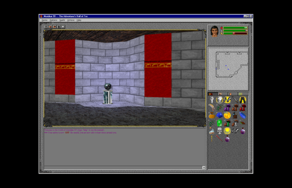
Task: Select the red wand in inventory
Action: [219, 138]
